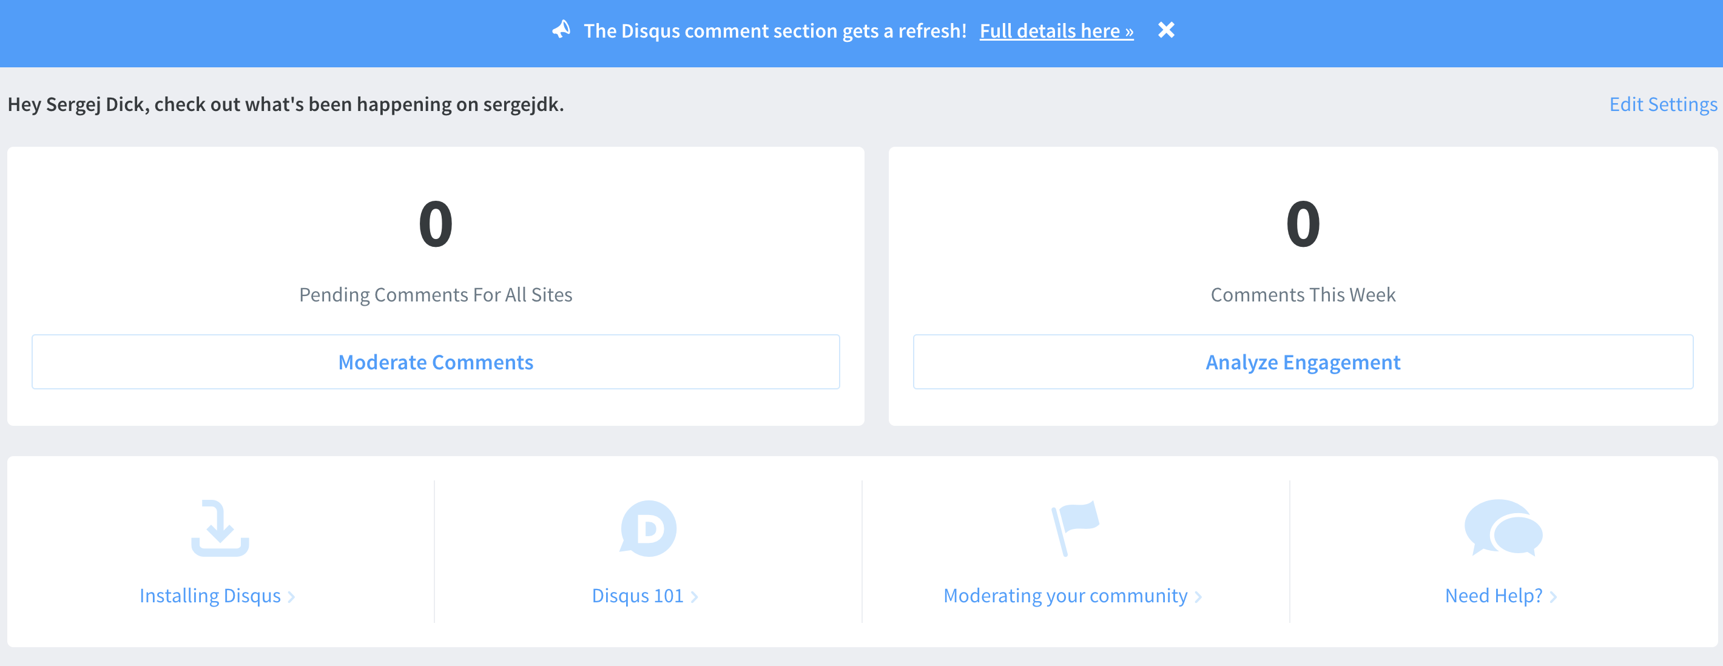
Task: Open the Disqus 101 link
Action: [637, 595]
